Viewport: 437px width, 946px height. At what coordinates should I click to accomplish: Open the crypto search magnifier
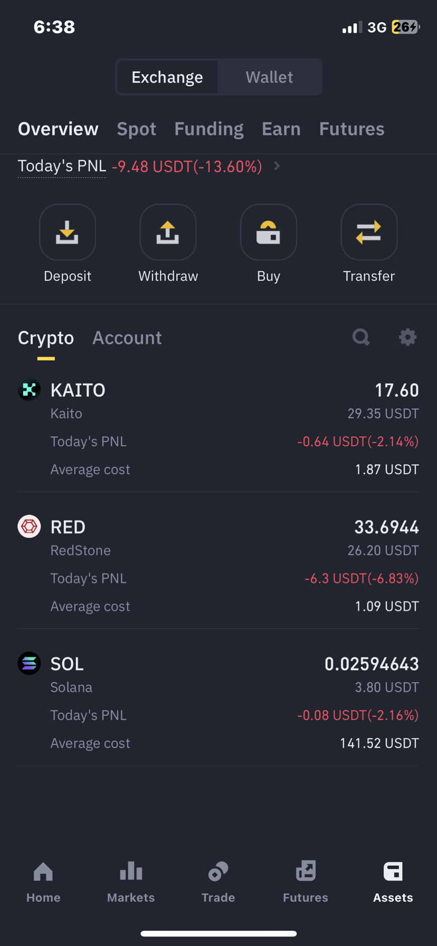click(362, 337)
